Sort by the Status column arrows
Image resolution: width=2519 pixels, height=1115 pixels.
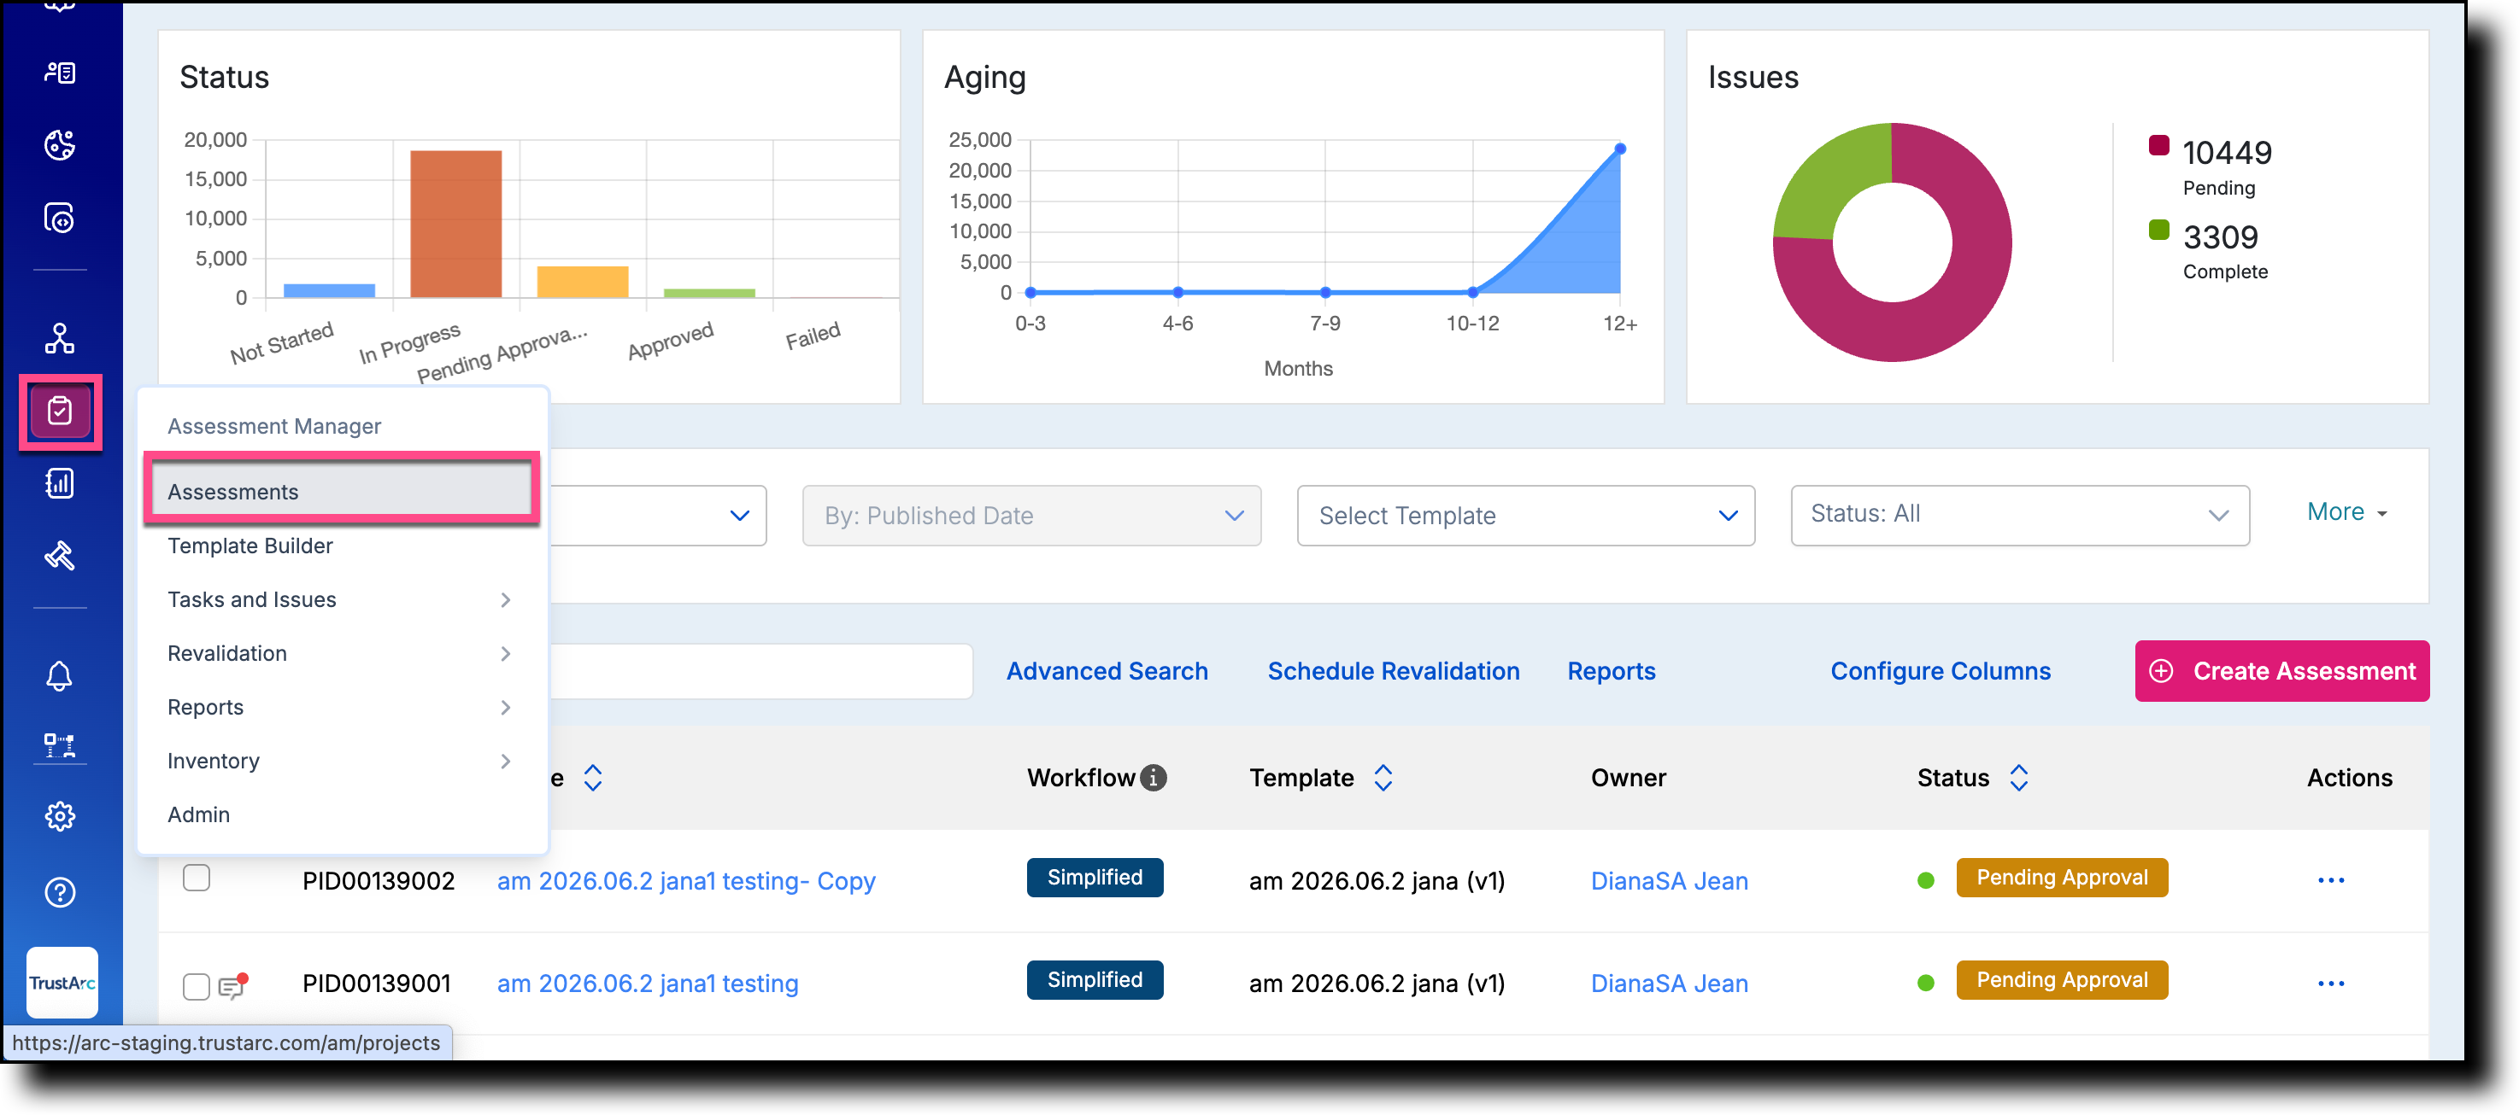[2019, 778]
